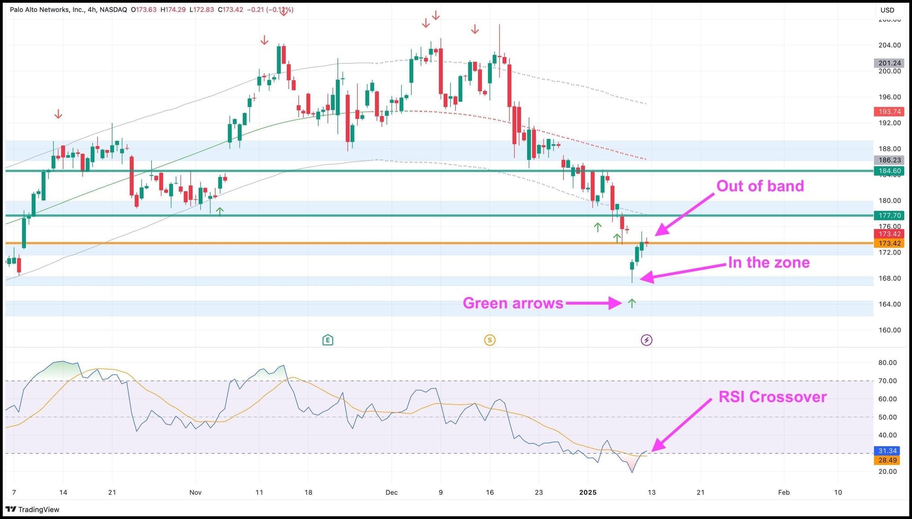Click the green Earnings E marker

327,340
